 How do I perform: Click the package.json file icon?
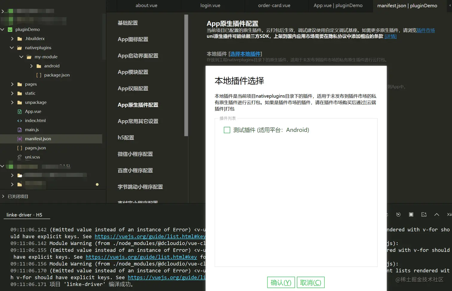click(x=39, y=75)
